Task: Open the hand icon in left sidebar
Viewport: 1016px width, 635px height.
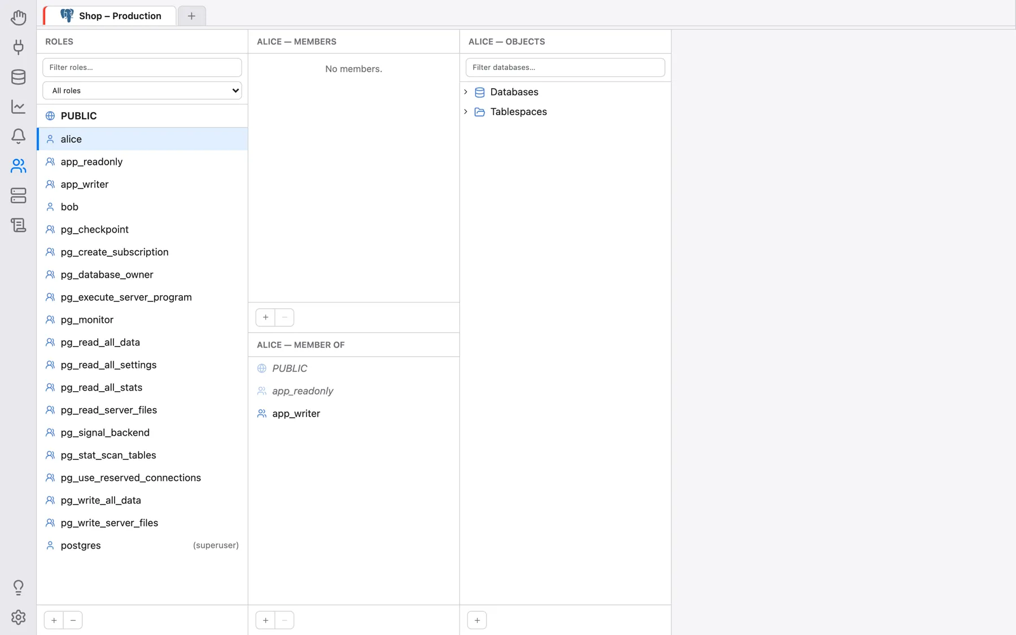Action: (18, 17)
